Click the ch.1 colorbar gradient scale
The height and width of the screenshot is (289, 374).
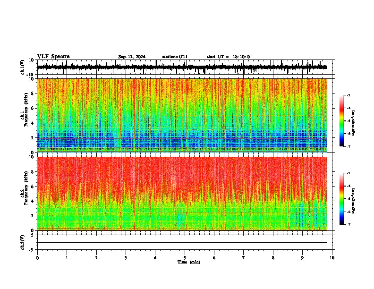point(341,121)
